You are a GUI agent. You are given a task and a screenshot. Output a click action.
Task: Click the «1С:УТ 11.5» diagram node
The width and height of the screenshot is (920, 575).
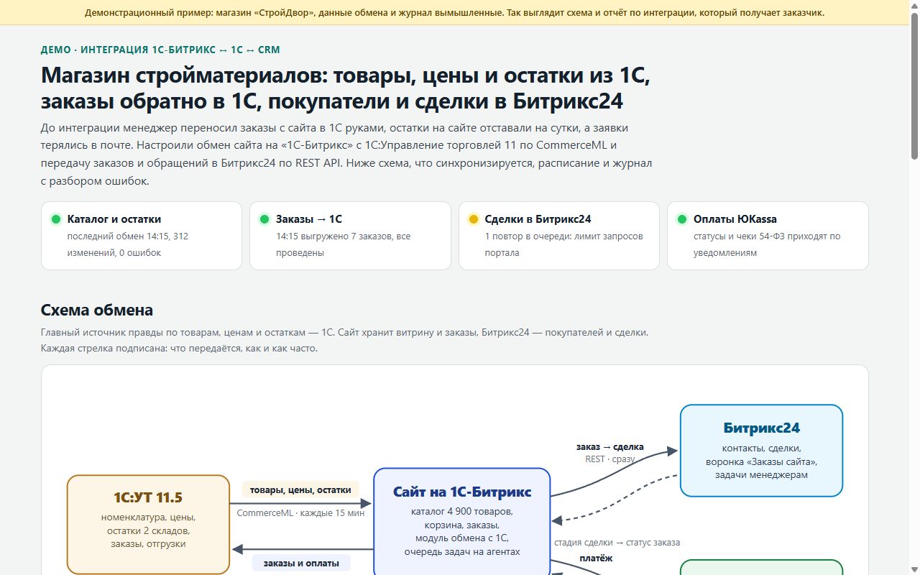coord(148,524)
